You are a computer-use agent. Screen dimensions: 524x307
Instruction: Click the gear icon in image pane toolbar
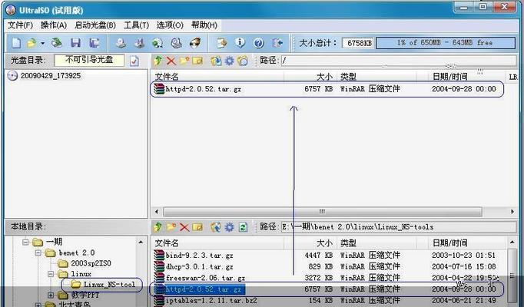pyautogui.click(x=229, y=61)
